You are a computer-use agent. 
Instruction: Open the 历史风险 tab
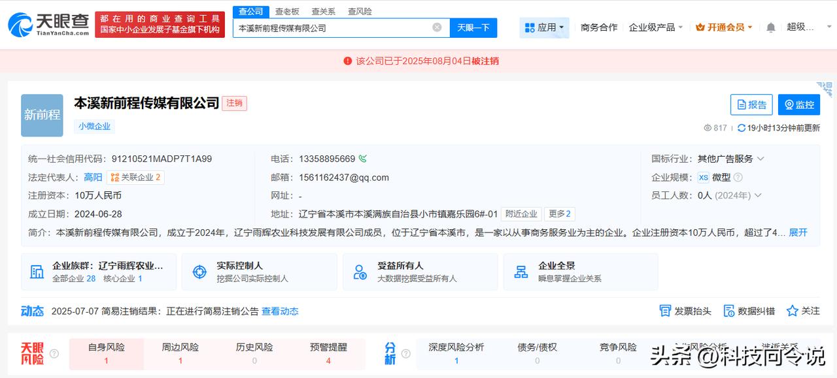click(254, 354)
